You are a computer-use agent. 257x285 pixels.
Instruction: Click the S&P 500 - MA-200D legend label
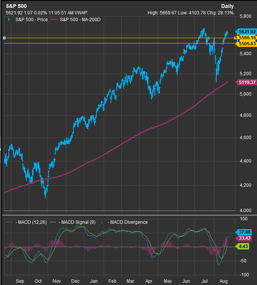pos(80,20)
